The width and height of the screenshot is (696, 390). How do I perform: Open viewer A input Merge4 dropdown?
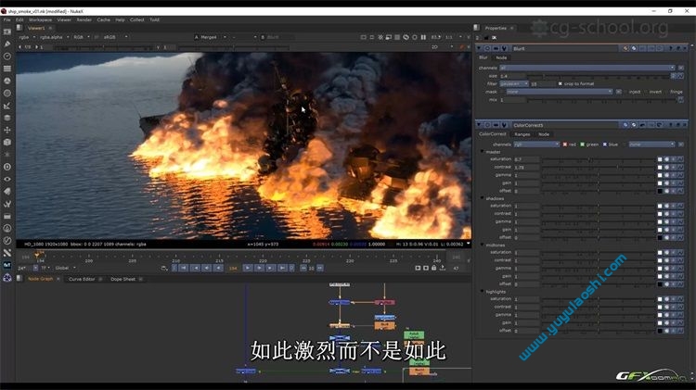pos(211,37)
